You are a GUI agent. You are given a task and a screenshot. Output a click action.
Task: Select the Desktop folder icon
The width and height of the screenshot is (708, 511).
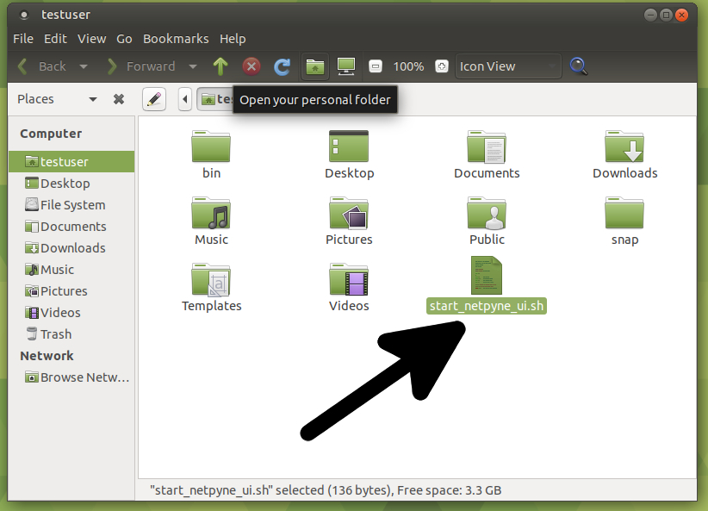point(349,146)
